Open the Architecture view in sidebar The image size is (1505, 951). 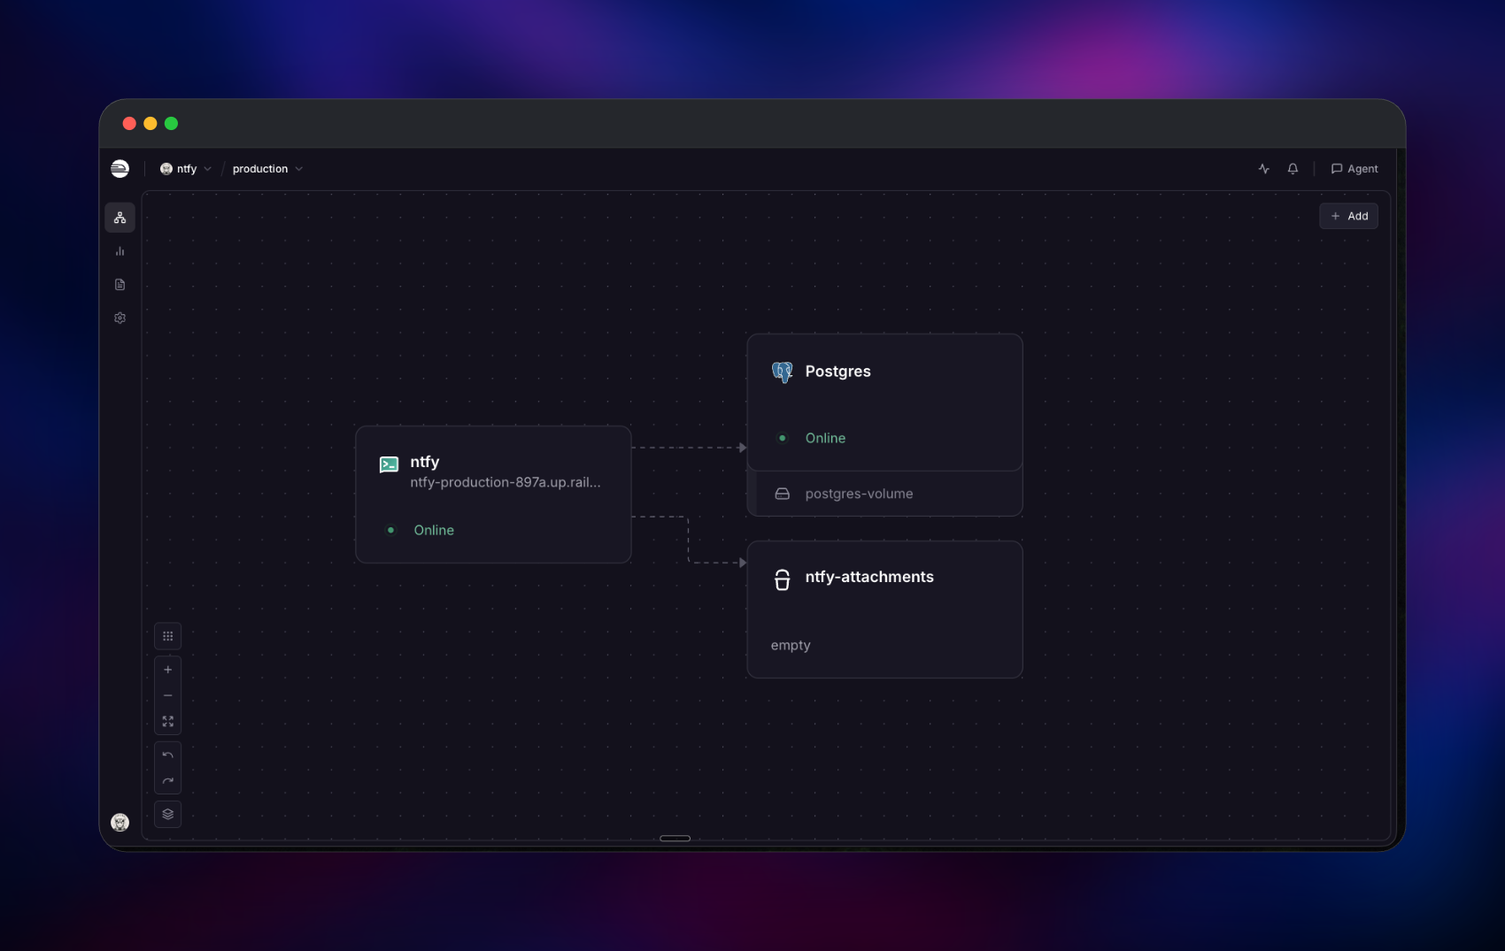(120, 218)
